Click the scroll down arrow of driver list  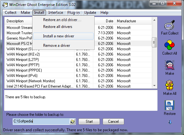tap(154, 86)
